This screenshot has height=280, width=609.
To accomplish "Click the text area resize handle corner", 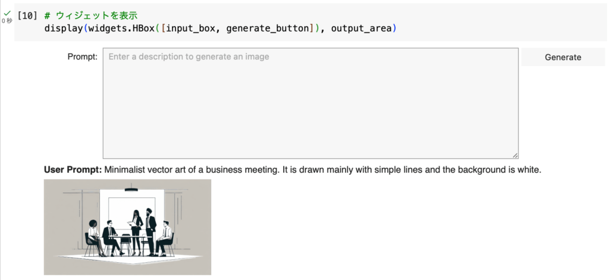I will [514, 155].
